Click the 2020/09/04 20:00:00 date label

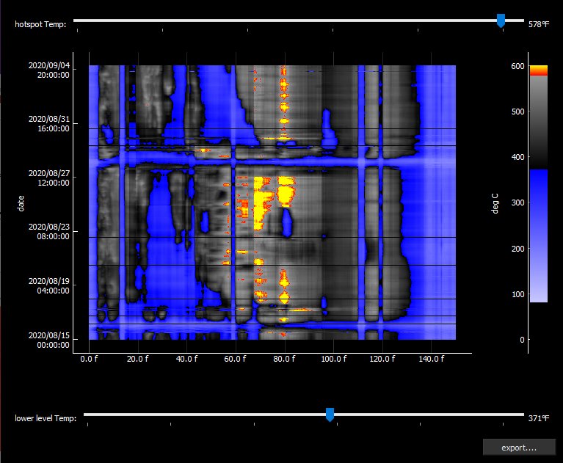point(49,70)
